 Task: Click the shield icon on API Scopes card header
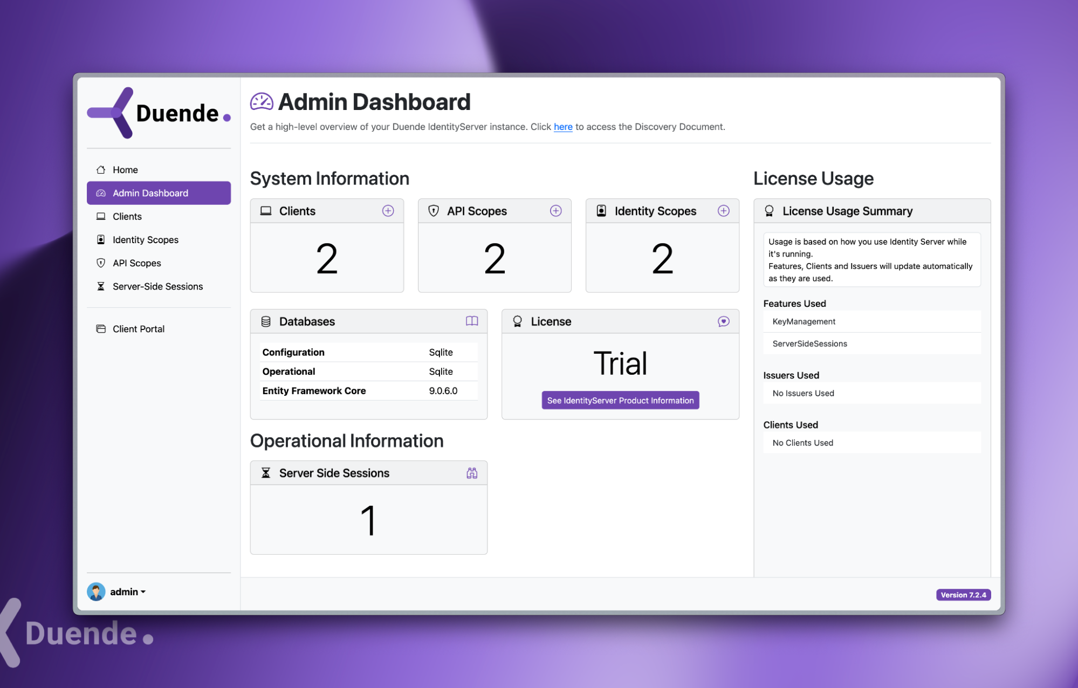pos(434,211)
